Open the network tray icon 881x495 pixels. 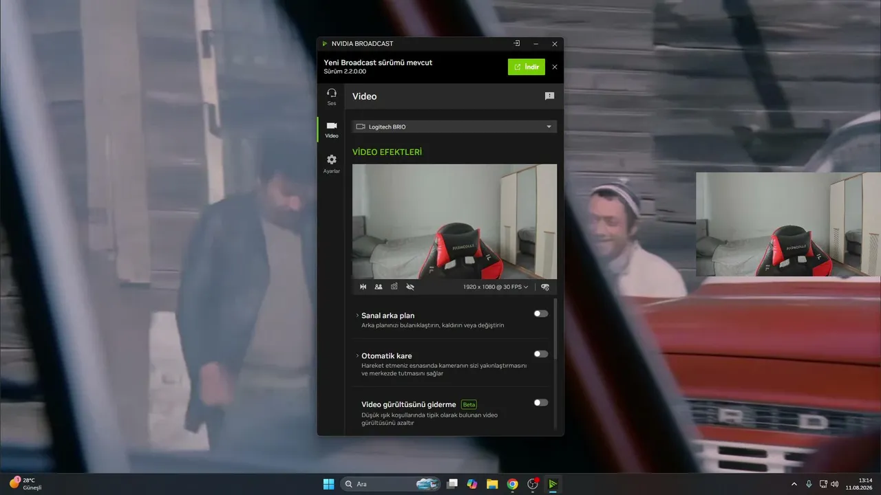(823, 484)
